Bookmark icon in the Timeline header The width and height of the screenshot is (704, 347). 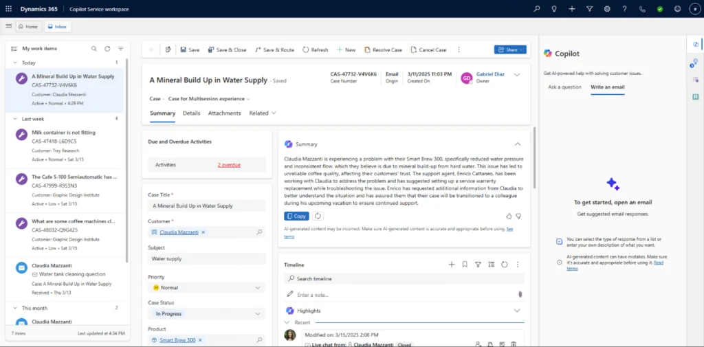point(465,265)
